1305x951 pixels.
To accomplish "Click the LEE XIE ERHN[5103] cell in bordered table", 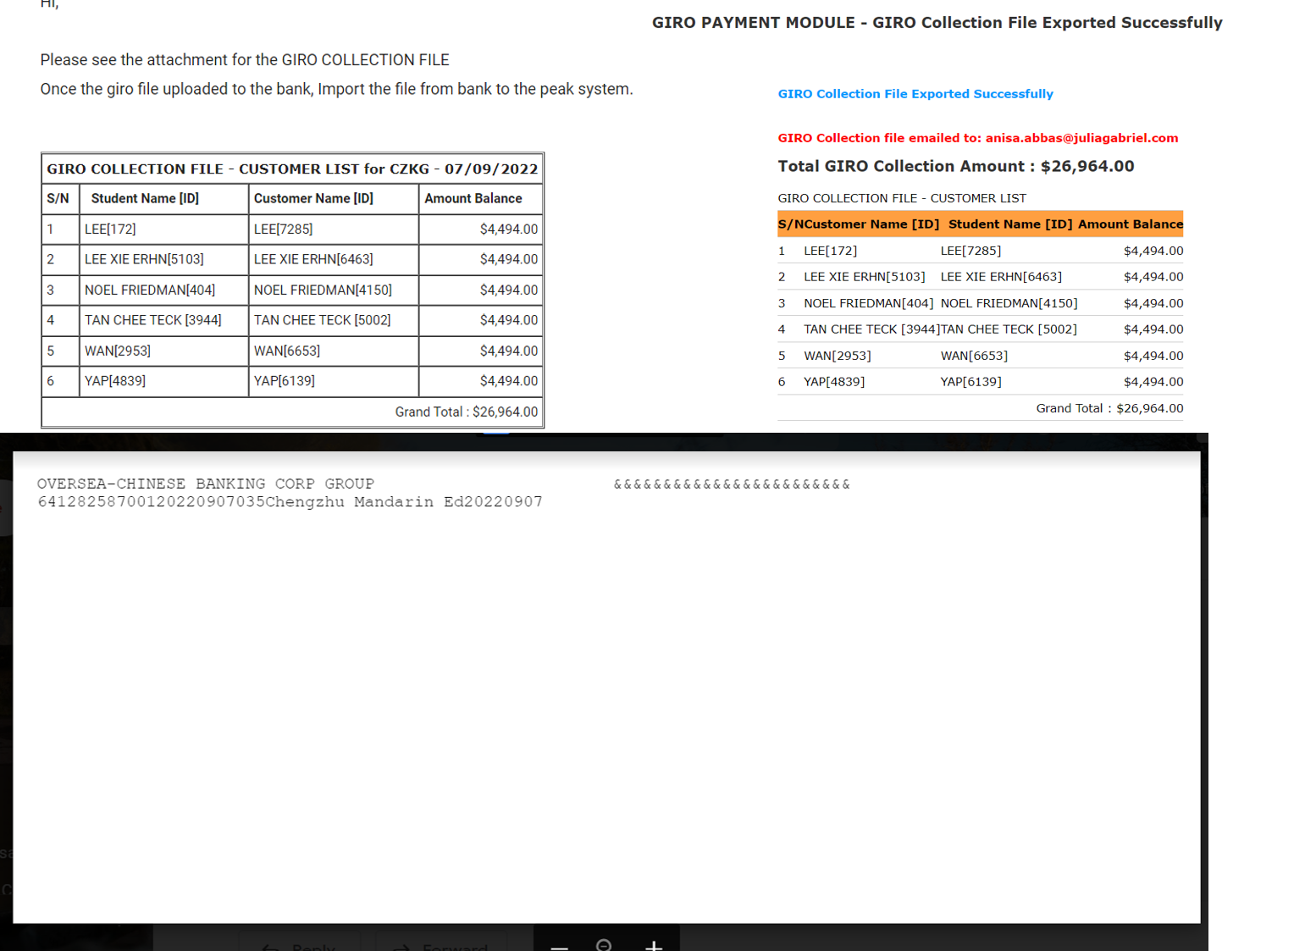I will pos(164,260).
